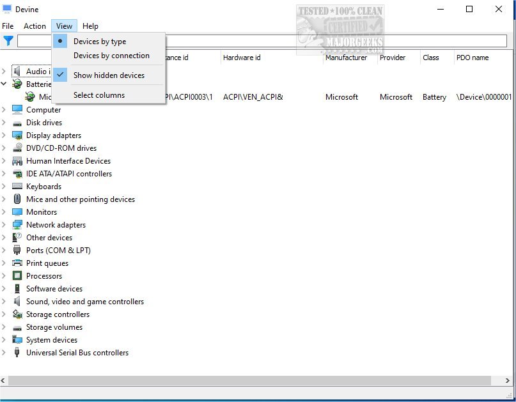Sort by Hardware id column header
The width and height of the screenshot is (516, 402).
pyautogui.click(x=271, y=58)
